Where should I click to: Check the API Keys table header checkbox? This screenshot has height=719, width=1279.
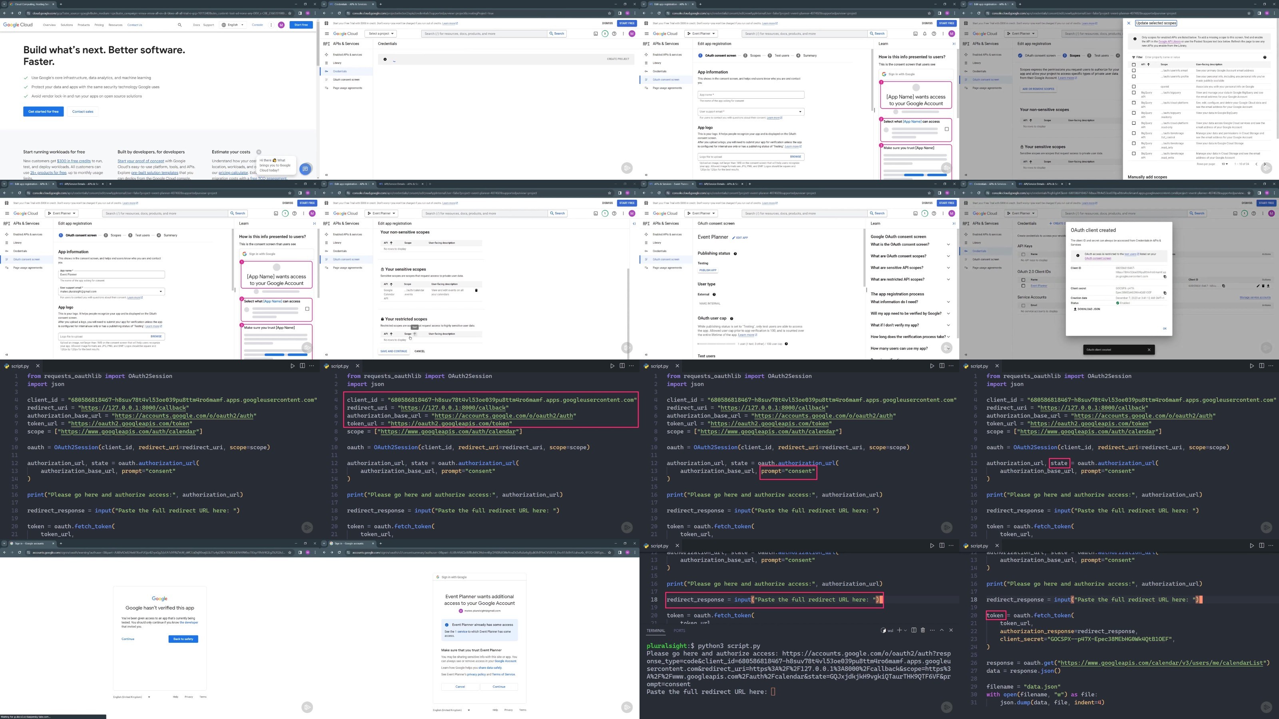click(1023, 254)
